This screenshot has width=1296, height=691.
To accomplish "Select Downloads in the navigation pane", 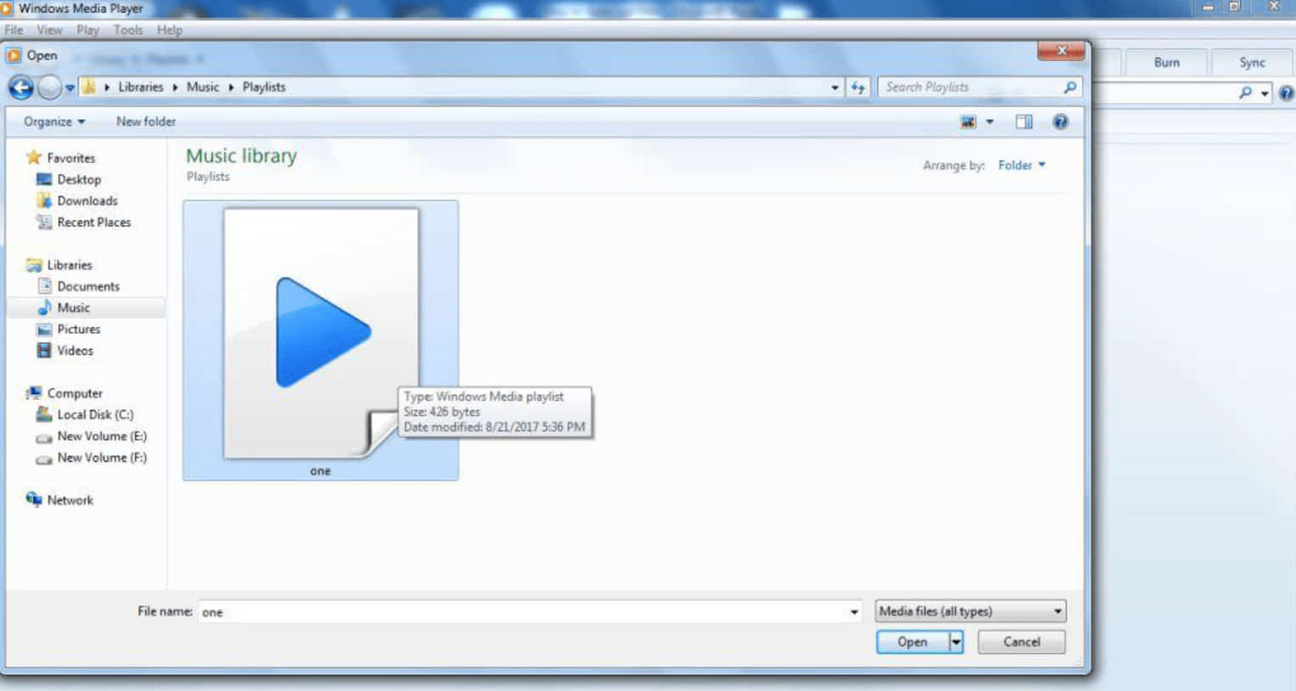I will tap(87, 200).
